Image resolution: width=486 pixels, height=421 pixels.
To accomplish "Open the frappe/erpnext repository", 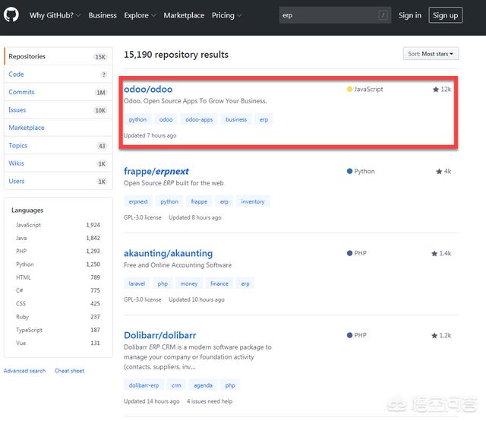I will (156, 171).
